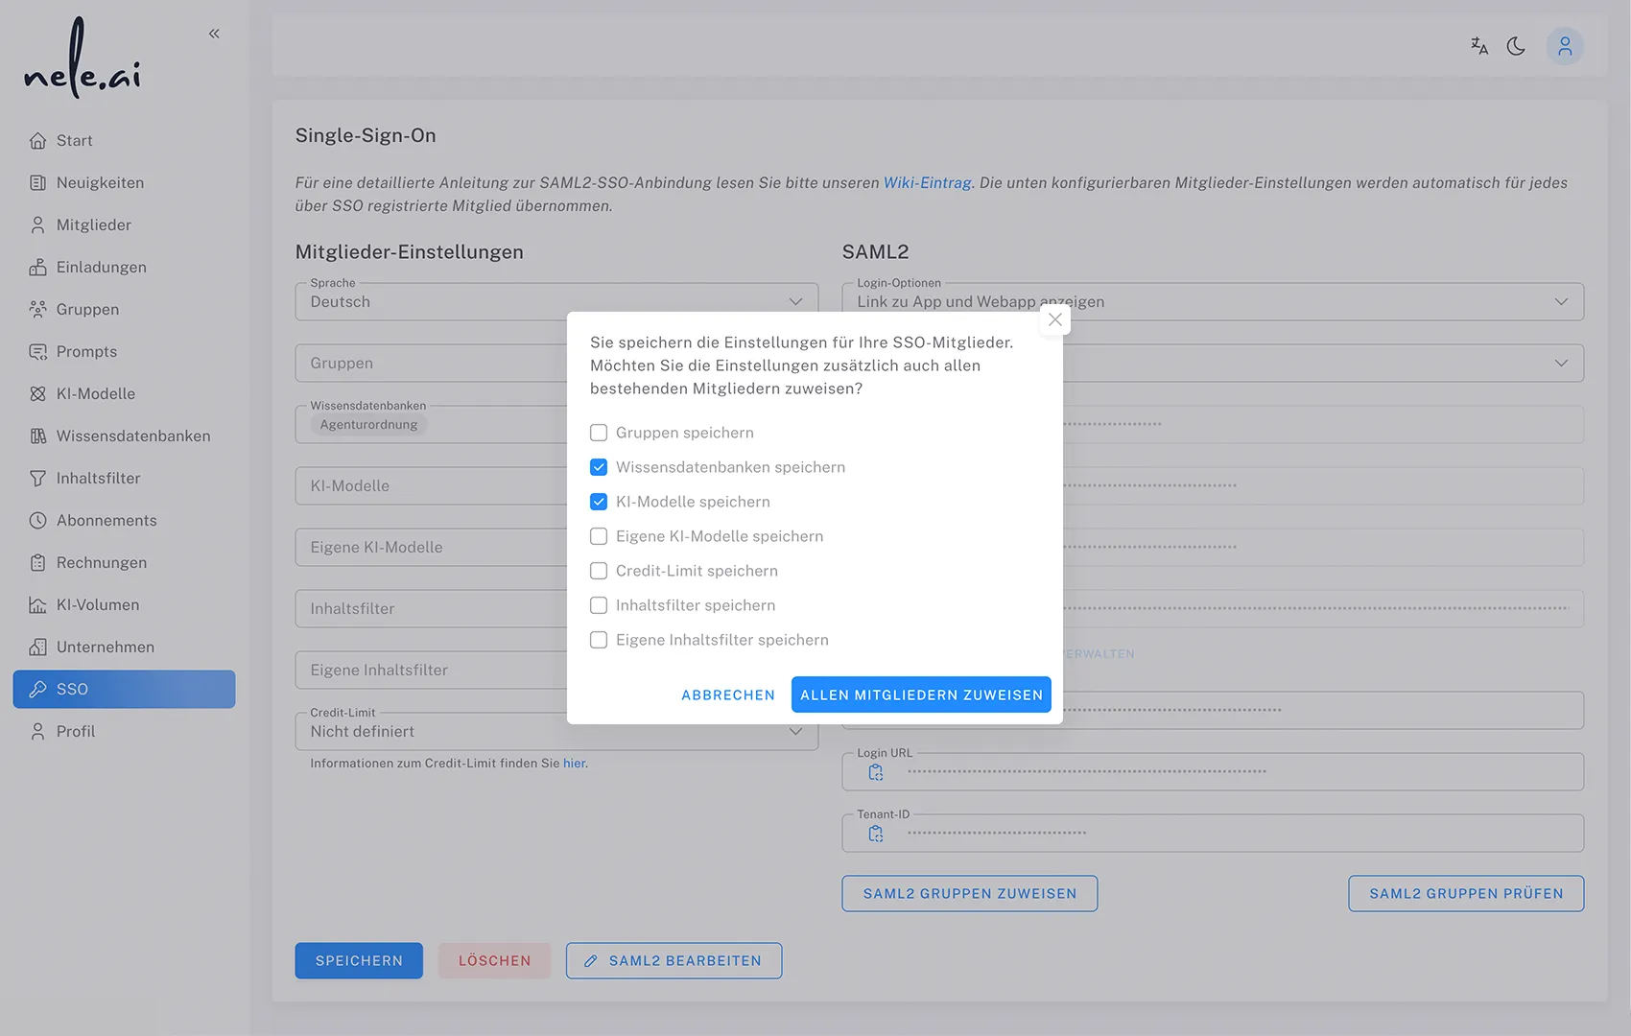Click the clock icon for Abonnements
The width and height of the screenshot is (1631, 1036).
pyautogui.click(x=37, y=521)
